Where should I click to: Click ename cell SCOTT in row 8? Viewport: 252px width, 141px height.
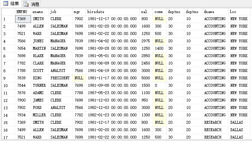(x=40, y=71)
